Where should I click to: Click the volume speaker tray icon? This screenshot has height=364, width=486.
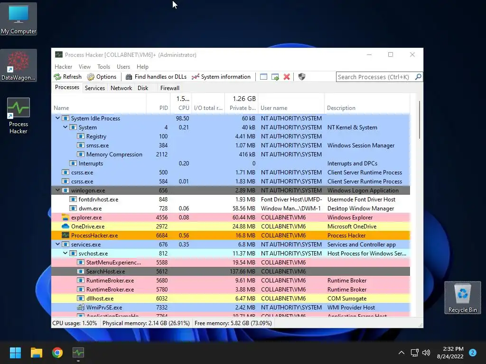[426, 353]
